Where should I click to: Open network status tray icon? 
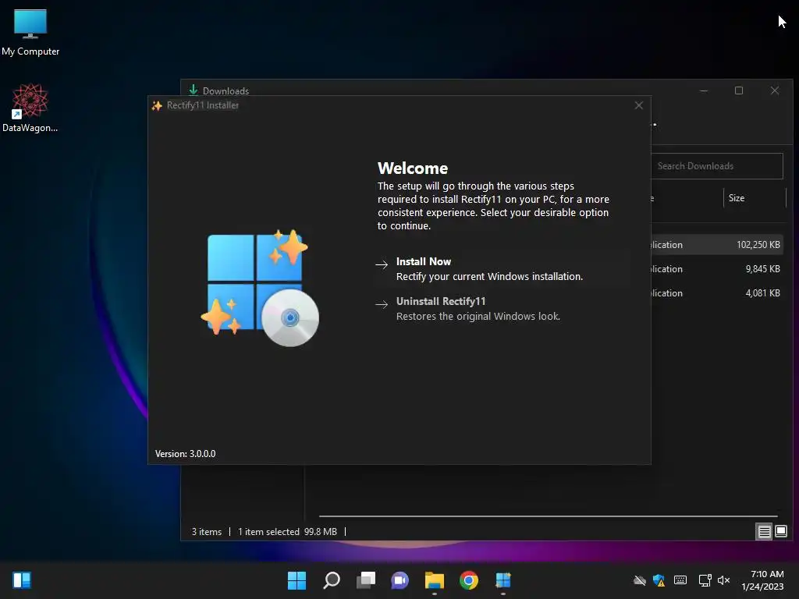[705, 580]
